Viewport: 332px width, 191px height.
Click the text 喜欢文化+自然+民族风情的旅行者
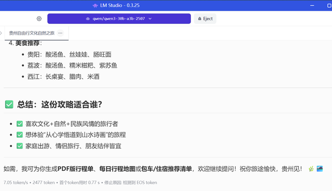click(72, 124)
